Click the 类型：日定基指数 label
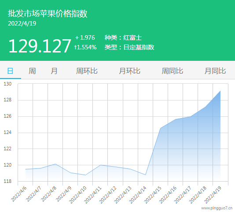 pyautogui.click(x=129, y=47)
